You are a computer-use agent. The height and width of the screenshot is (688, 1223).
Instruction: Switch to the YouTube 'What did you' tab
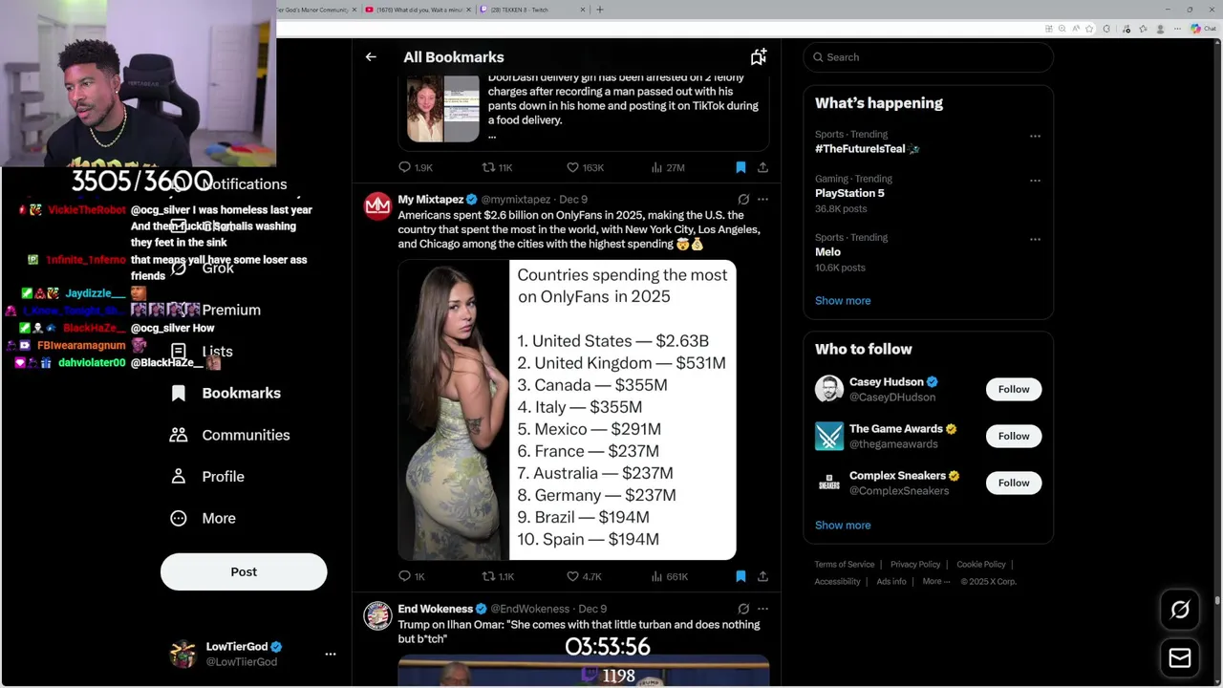coord(418,10)
